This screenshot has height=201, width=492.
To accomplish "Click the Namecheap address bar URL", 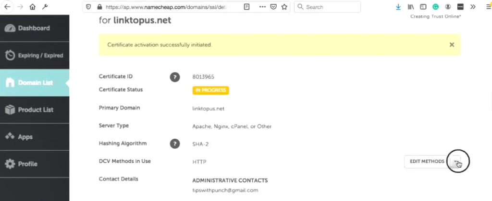I will (x=167, y=7).
